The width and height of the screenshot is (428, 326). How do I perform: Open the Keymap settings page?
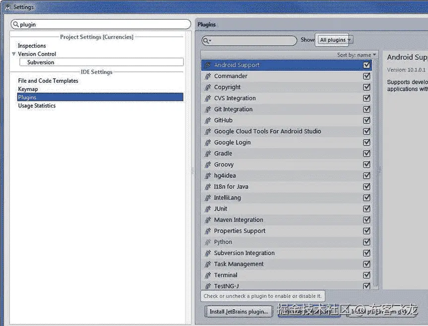click(28, 89)
